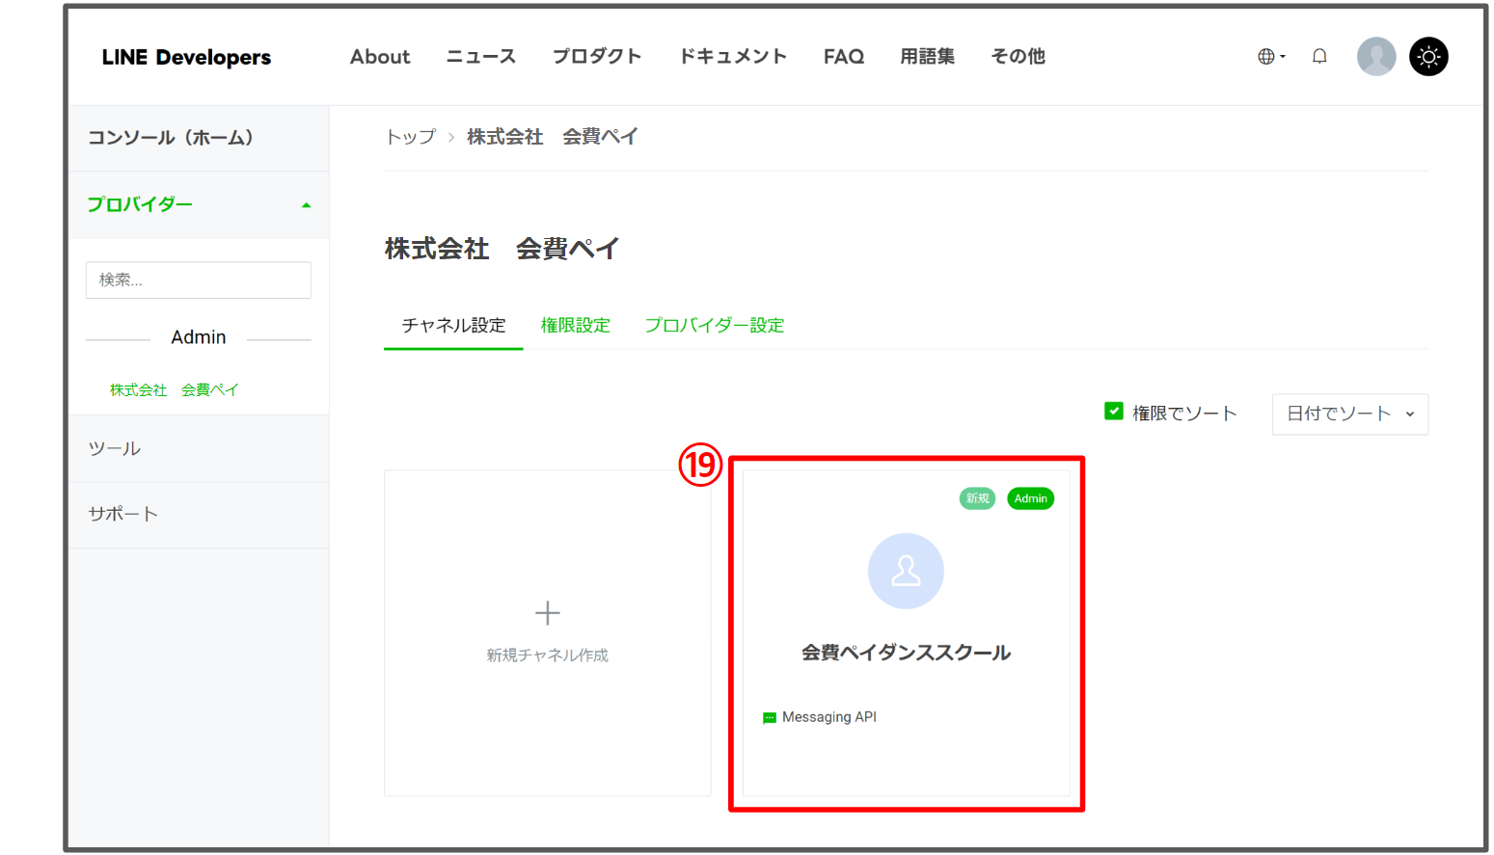The image size is (1494, 855).
Task: Open the 日付でソート dropdown
Action: coord(1350,414)
